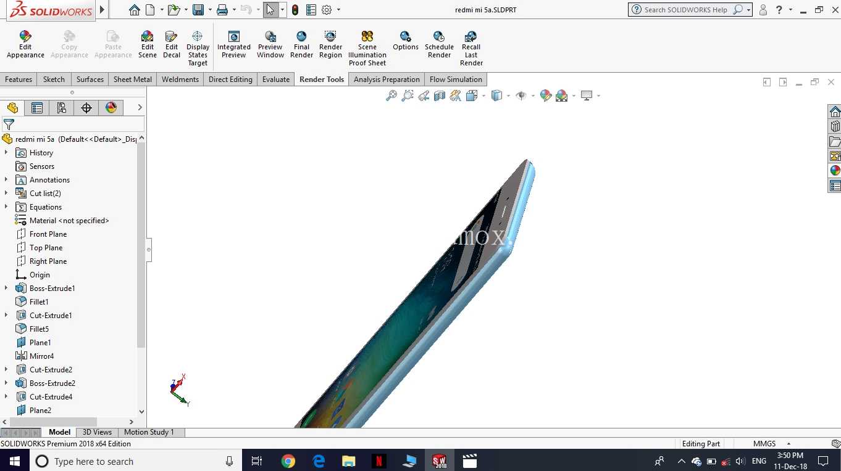Switch to the 3D Views tab
841x471 pixels.
[x=98, y=432]
